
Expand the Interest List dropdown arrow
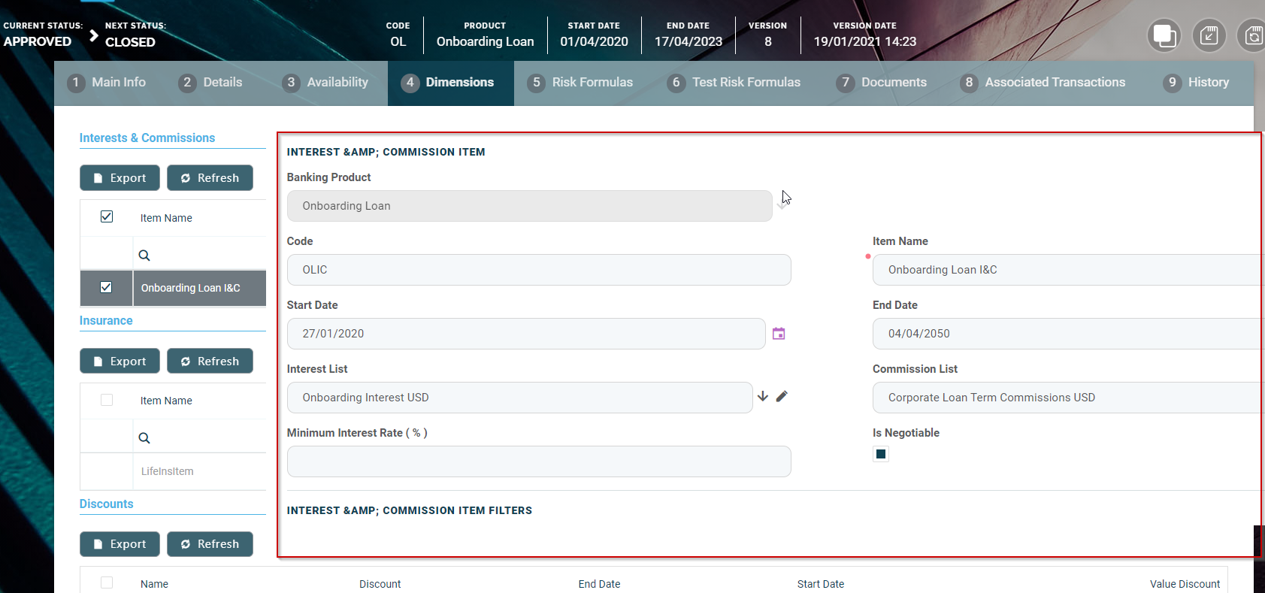[x=763, y=396]
